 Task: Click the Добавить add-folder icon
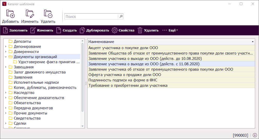coord(11,14)
